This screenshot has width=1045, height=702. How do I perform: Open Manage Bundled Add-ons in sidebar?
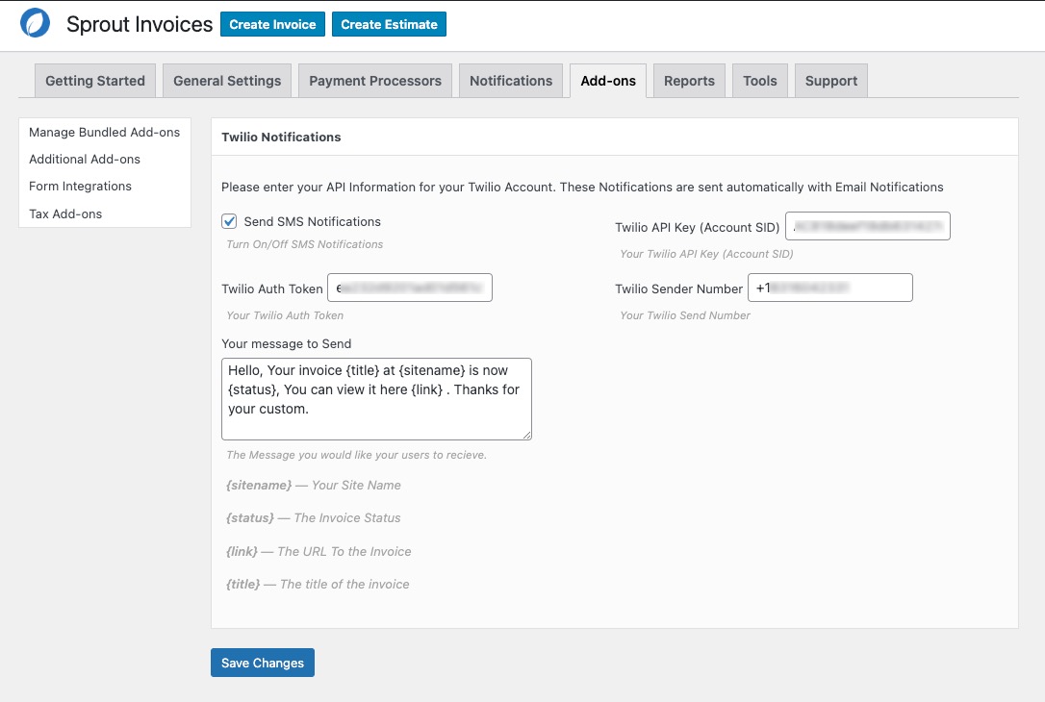[104, 132]
